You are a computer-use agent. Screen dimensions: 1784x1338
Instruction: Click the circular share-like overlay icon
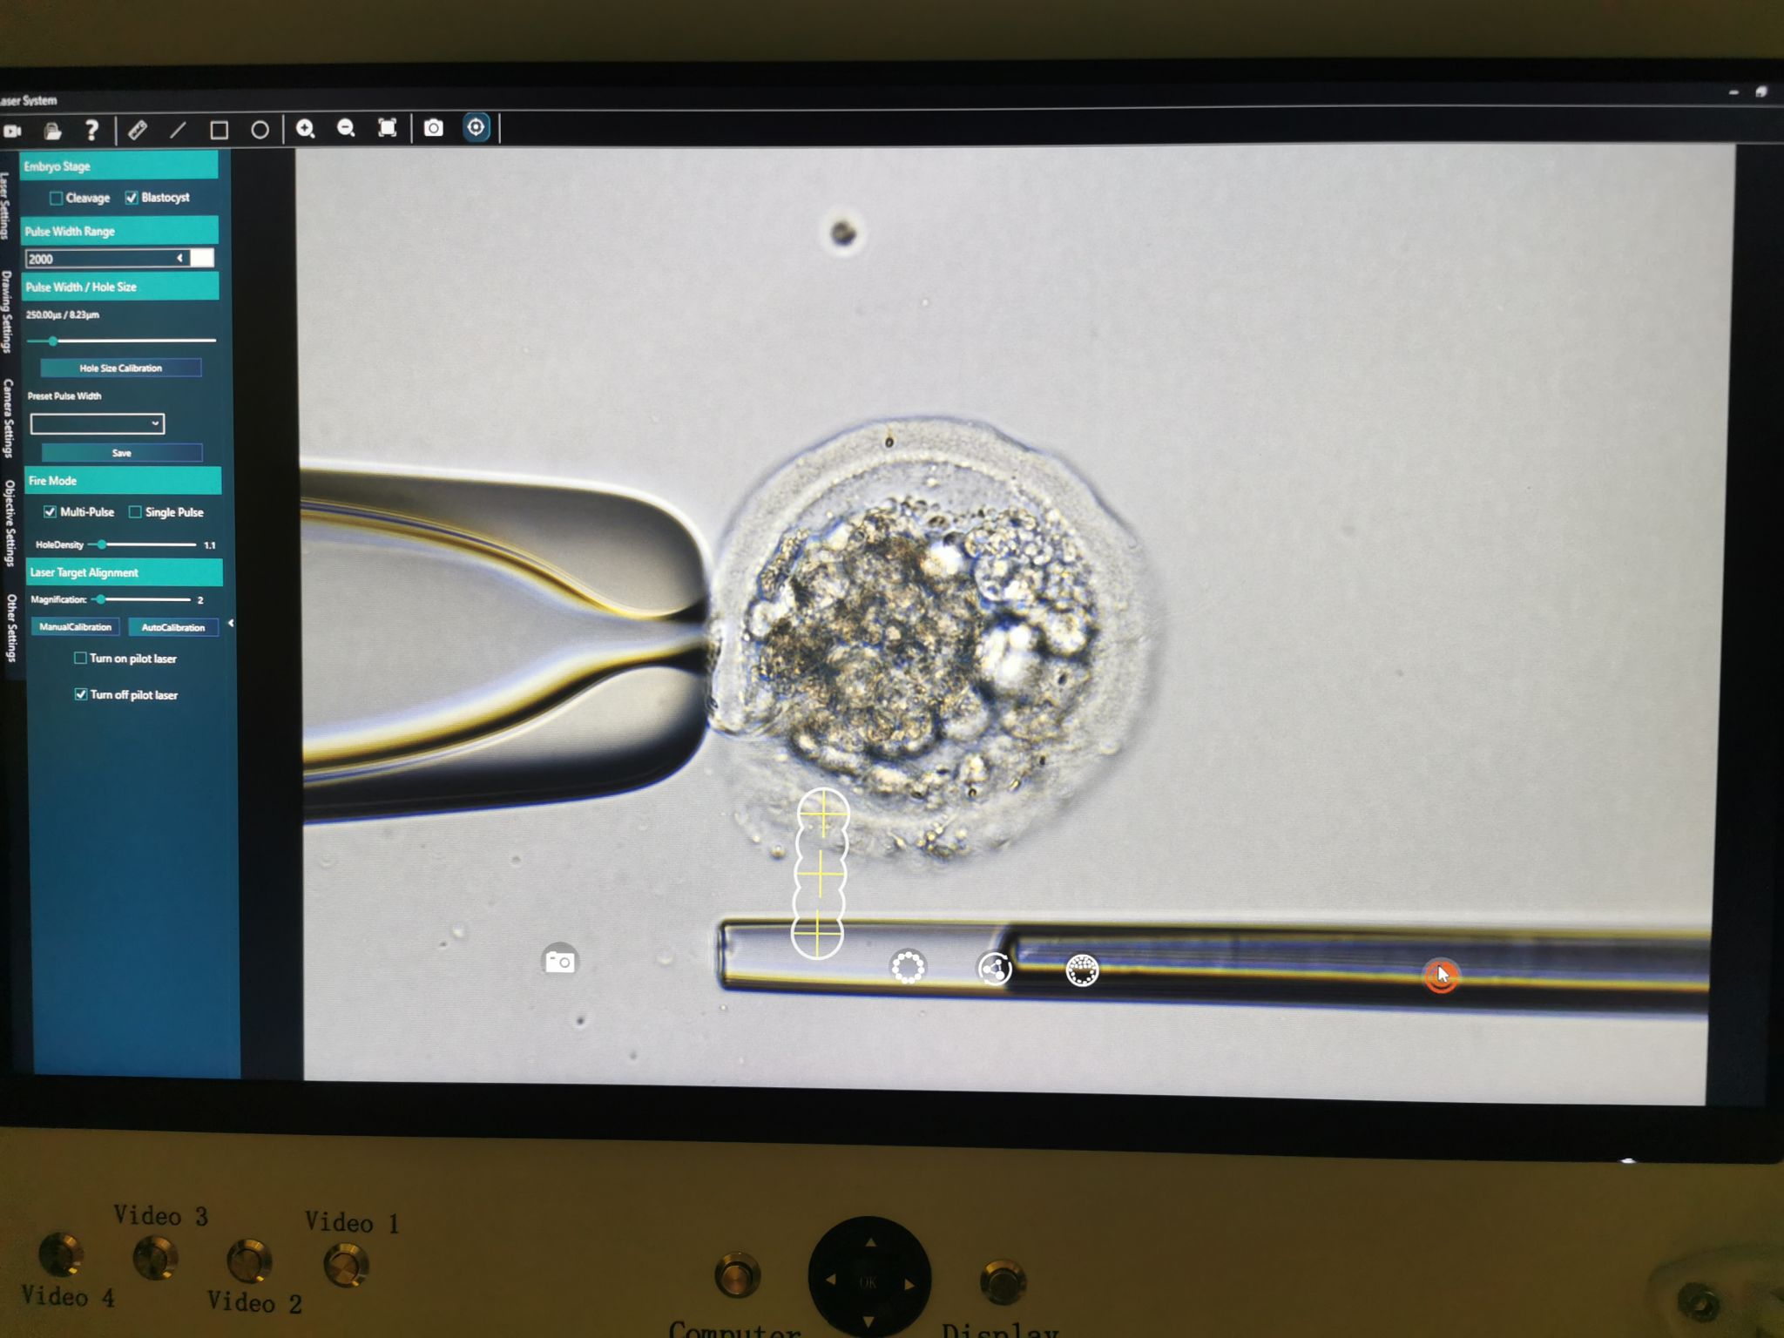994,969
